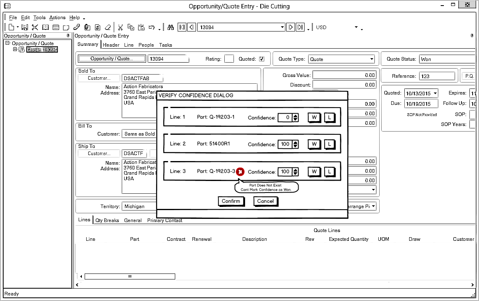Open the Tools menu
Image resolution: width=479 pixels, height=301 pixels.
(x=40, y=18)
